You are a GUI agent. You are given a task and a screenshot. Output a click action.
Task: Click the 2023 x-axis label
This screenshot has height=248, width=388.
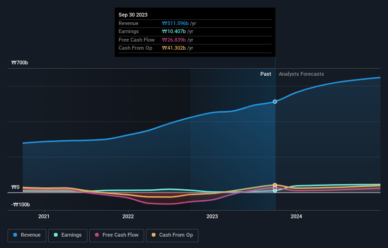click(x=212, y=216)
